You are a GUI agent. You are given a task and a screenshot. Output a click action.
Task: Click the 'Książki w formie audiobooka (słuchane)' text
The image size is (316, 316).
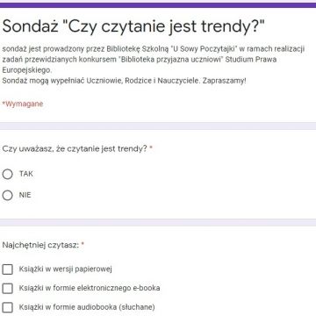[x=87, y=307]
